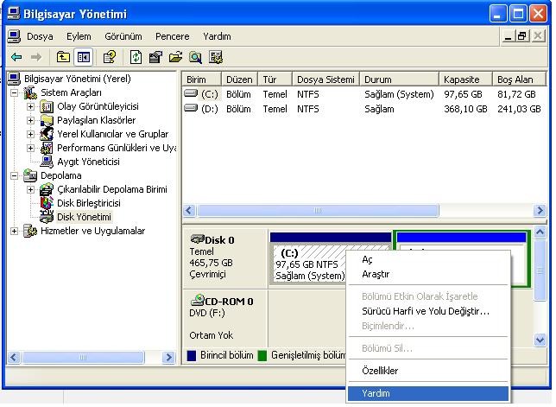Click the Boş Alan column header

tap(515, 79)
